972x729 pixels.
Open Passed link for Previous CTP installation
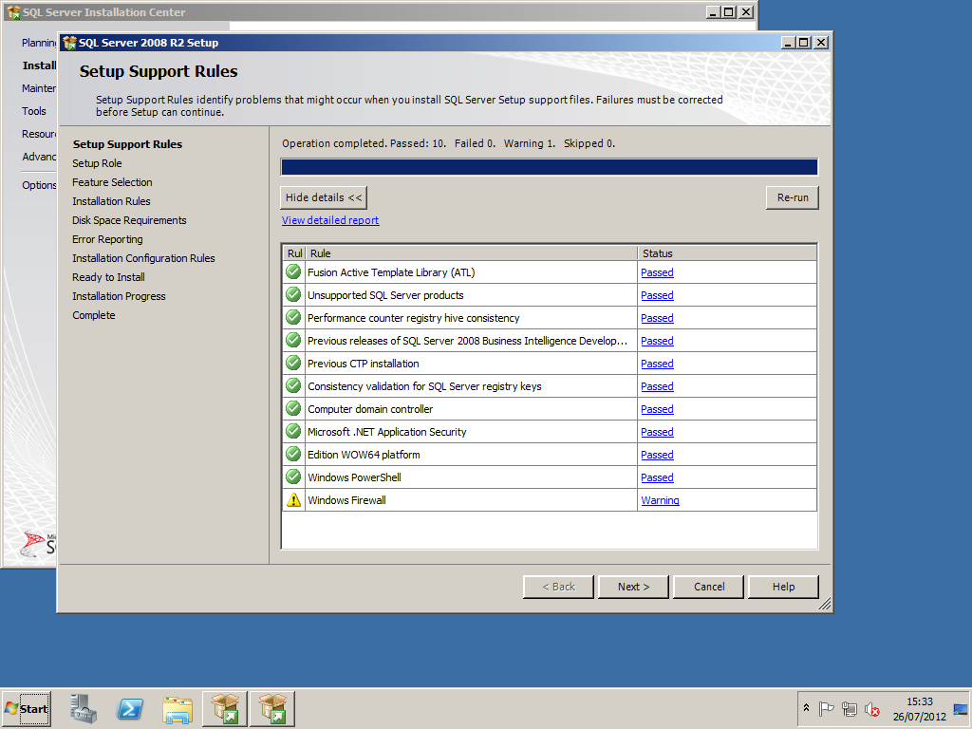657,364
